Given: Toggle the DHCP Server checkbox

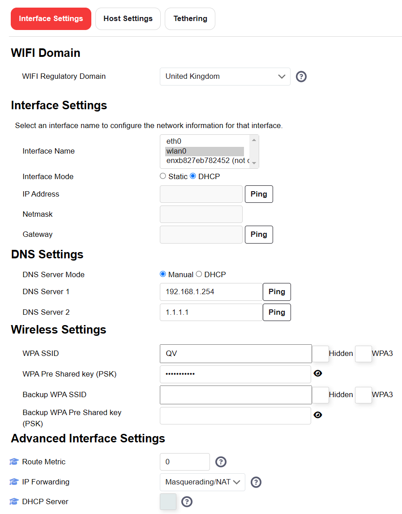Looking at the screenshot, I should [x=168, y=501].
